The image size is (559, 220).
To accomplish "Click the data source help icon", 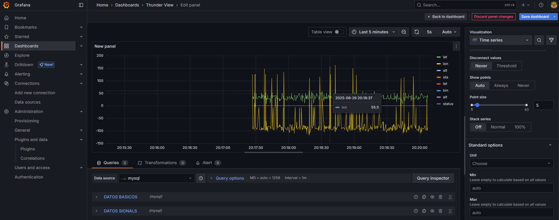I will (x=201, y=178).
